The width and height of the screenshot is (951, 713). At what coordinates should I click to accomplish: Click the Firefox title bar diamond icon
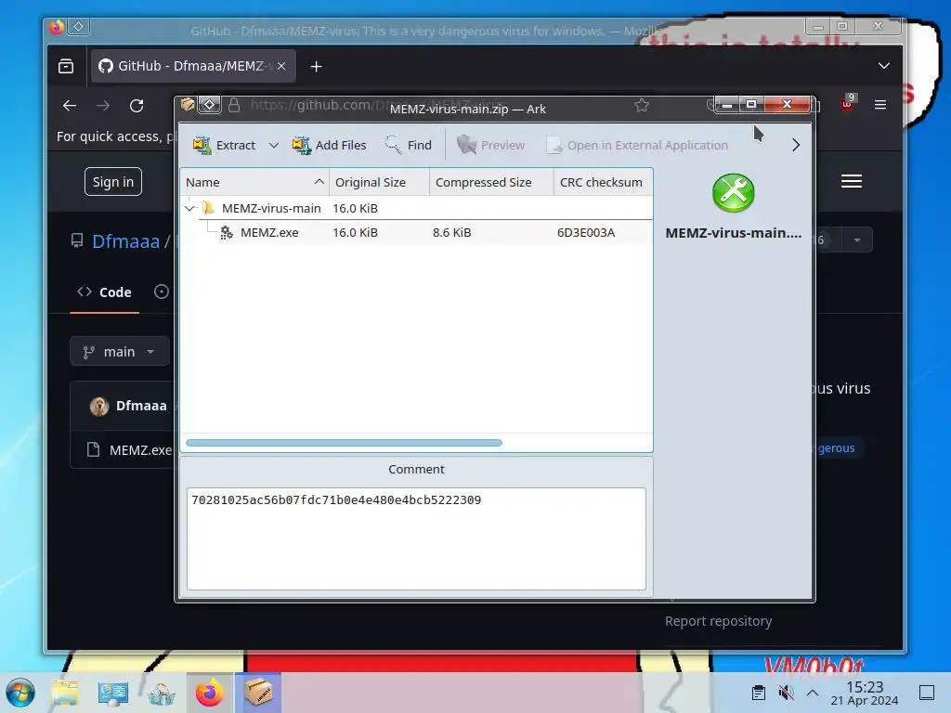(x=78, y=26)
